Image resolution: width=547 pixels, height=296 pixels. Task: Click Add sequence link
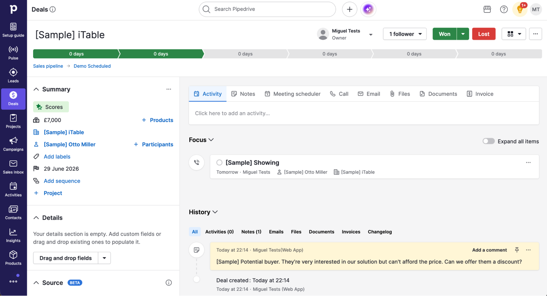pos(62,181)
